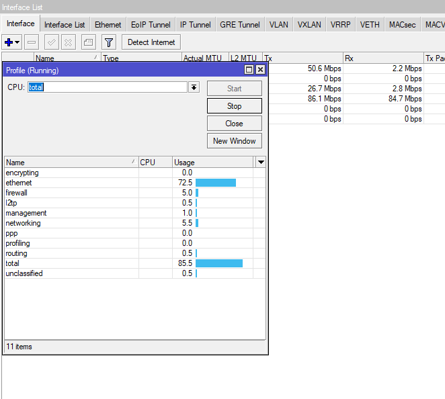Screen dimensions: 445x399
Task: Open the VXLAN tab
Action: [x=309, y=25]
